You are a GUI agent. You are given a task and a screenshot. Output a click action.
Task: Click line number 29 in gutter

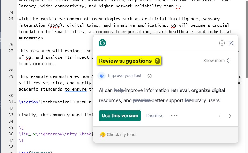pos(11,76)
